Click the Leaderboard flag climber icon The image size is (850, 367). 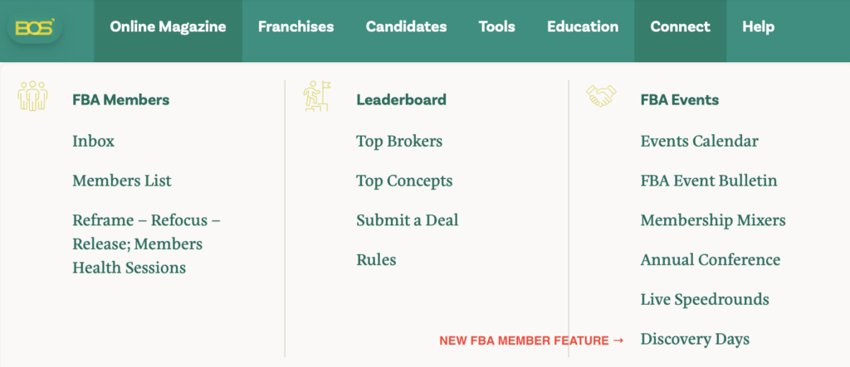click(x=316, y=96)
